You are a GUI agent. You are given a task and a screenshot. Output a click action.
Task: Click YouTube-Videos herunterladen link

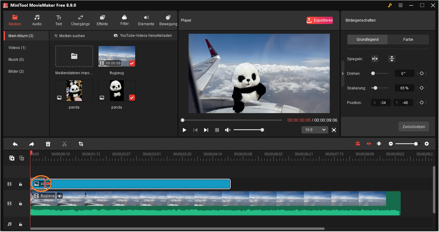(143, 36)
